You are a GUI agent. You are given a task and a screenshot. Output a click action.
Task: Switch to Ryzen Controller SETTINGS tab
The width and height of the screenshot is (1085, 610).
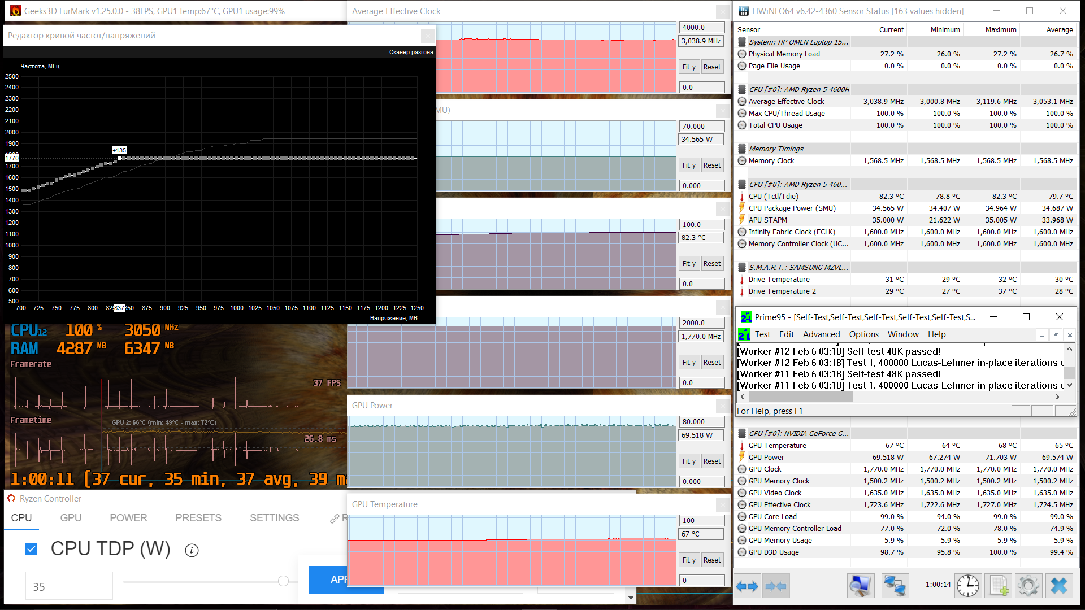click(x=275, y=518)
